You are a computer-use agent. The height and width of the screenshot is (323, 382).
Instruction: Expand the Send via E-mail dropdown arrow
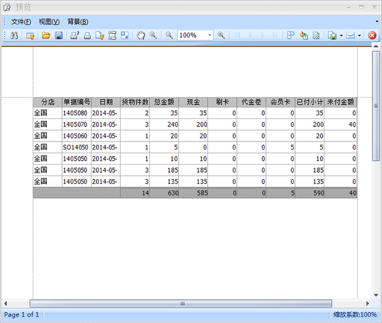[359, 36]
